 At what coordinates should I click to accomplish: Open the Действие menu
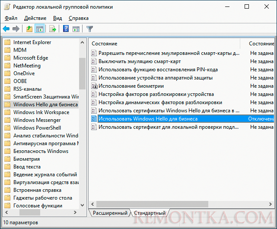point(35,18)
